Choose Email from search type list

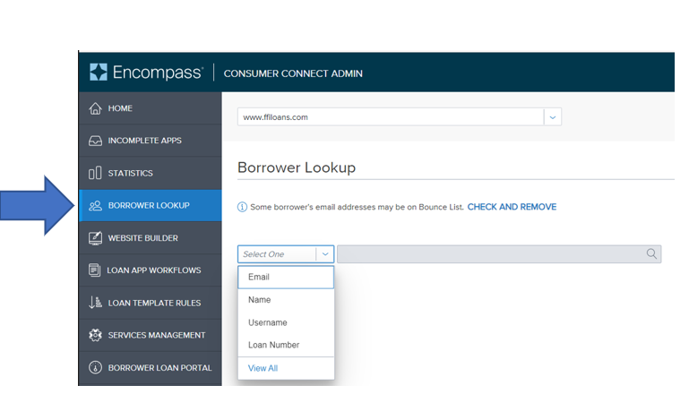[286, 278]
